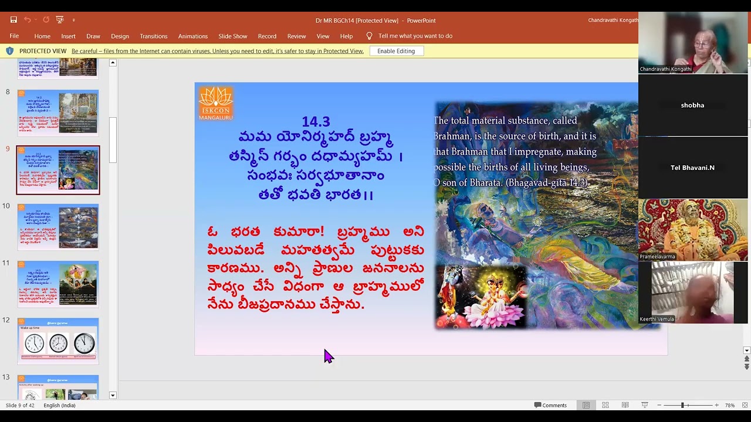
Task: Click the red Telugu translation paragraph
Action: tap(316, 268)
